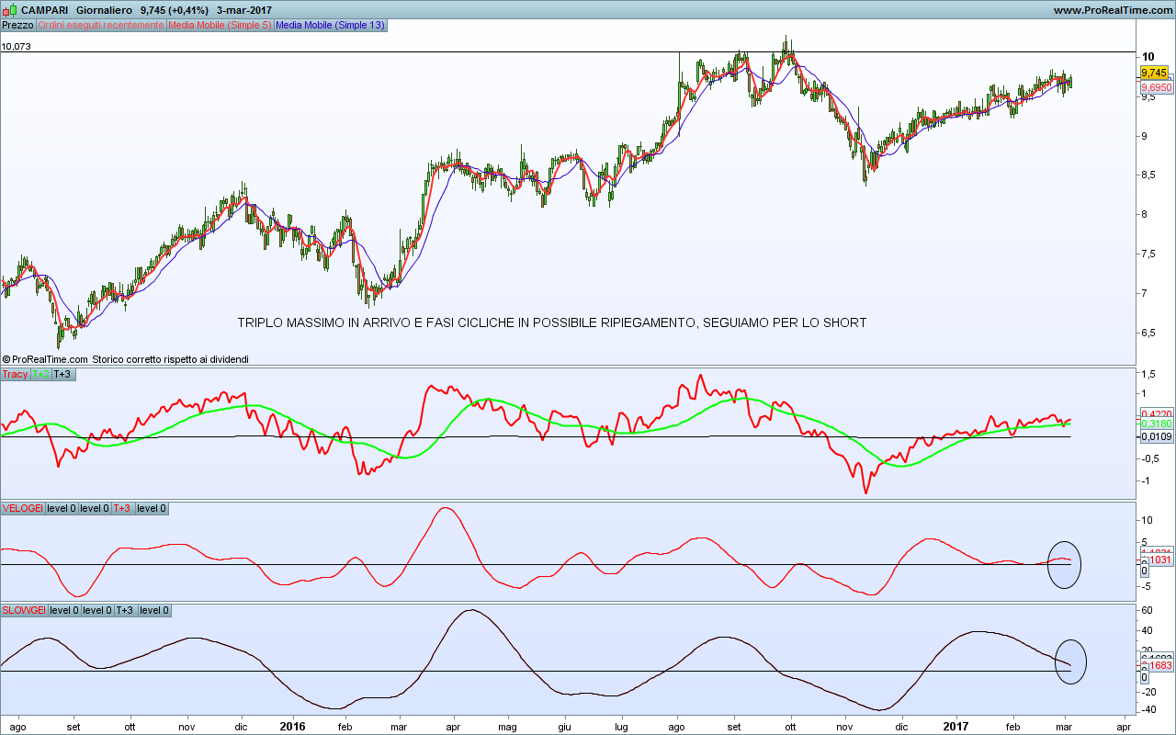1176x735 pixels.
Task: Open the Ordini eseguiti recentemente label
Action: point(101,25)
